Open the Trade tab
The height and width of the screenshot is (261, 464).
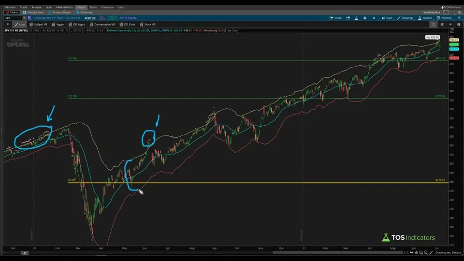tap(23, 7)
